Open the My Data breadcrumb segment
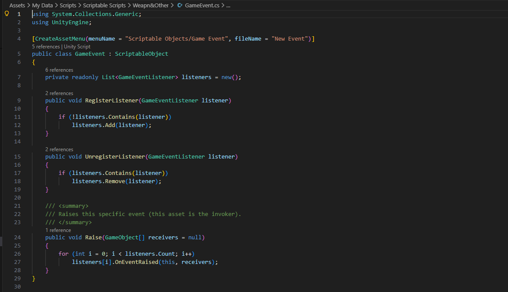Screen dimensions: 508x292 [x=42, y=6]
